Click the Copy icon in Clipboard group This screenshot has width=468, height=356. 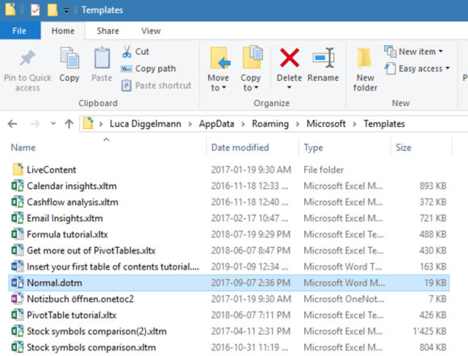click(x=69, y=58)
